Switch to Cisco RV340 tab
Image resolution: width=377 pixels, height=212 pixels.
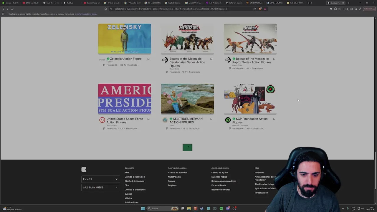(x=193, y=3)
